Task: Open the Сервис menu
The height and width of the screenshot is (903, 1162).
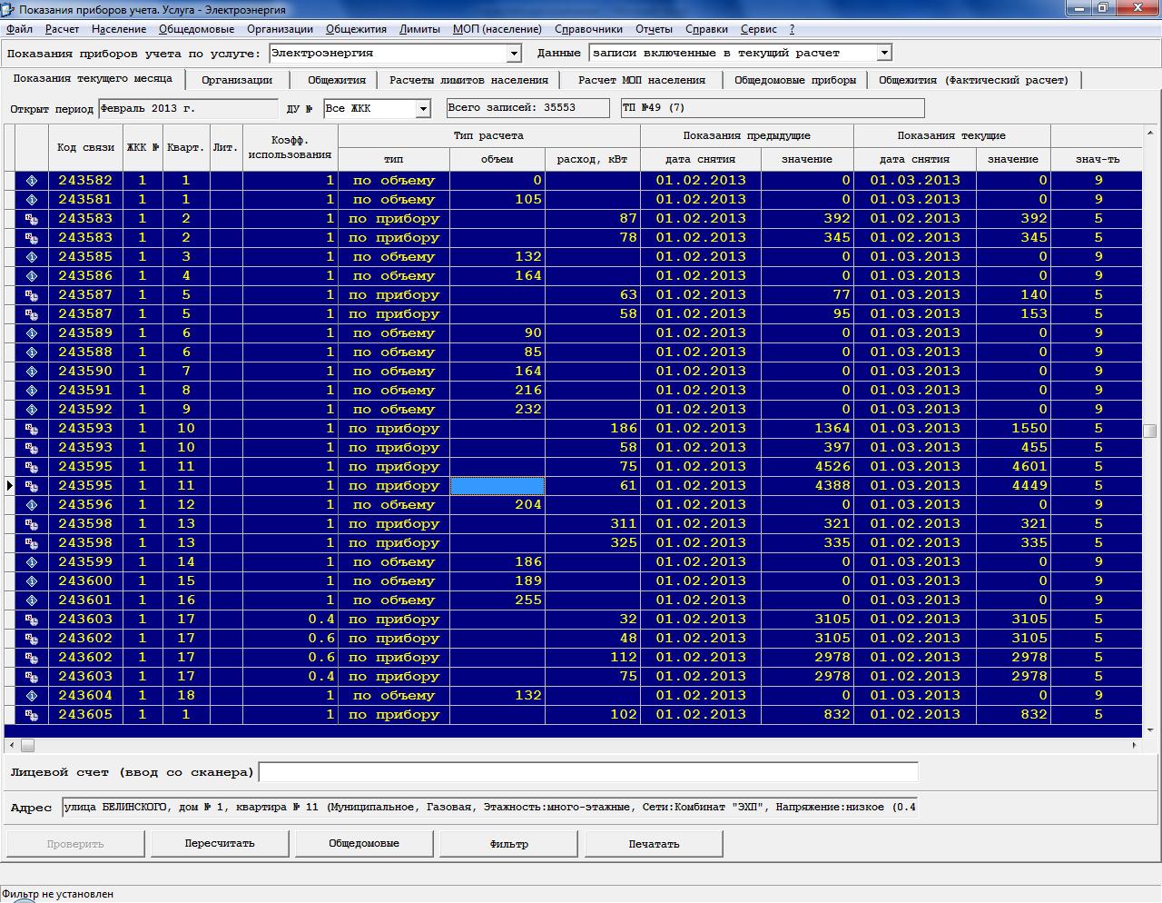Action: (759, 29)
